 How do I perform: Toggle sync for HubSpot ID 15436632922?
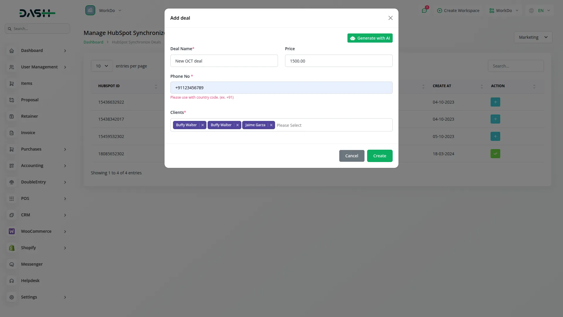point(495,102)
